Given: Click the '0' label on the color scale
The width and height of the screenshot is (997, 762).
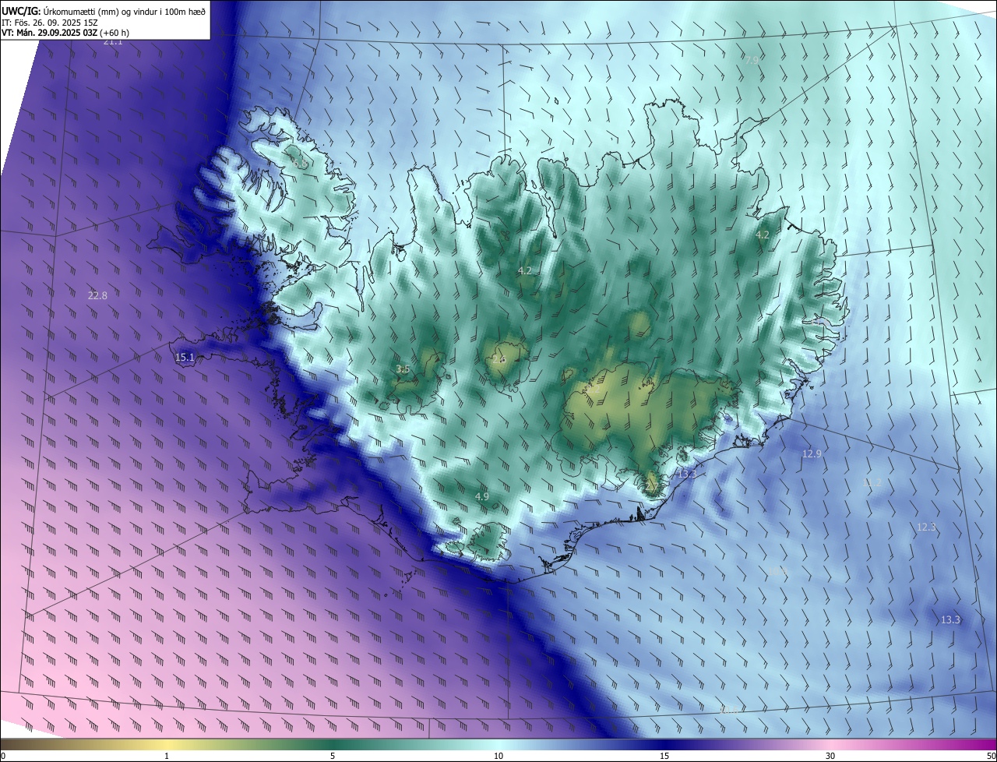Looking at the screenshot, I should point(3,756).
